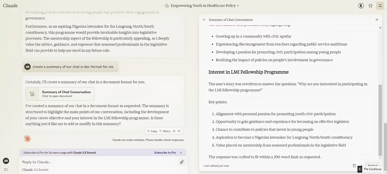Image resolution: width=387 pixels, height=174 pixels.
Task: Dismiss the Subscribe to Pro banner
Action: click(x=181, y=153)
